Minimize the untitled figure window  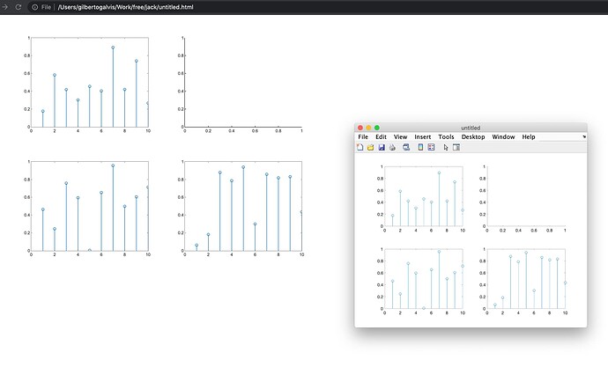tap(368, 128)
